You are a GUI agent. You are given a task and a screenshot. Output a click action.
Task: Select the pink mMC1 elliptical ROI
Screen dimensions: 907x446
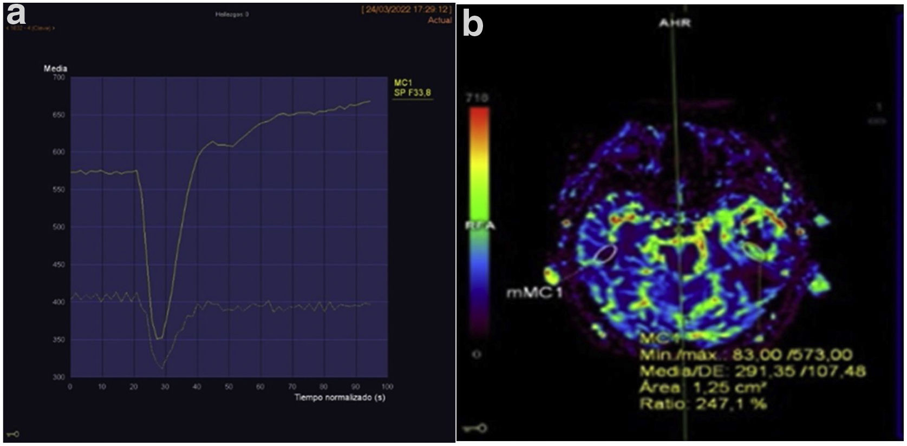coord(604,254)
